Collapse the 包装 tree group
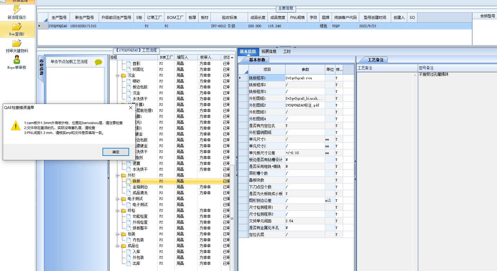497x271 pixels. click(x=118, y=234)
